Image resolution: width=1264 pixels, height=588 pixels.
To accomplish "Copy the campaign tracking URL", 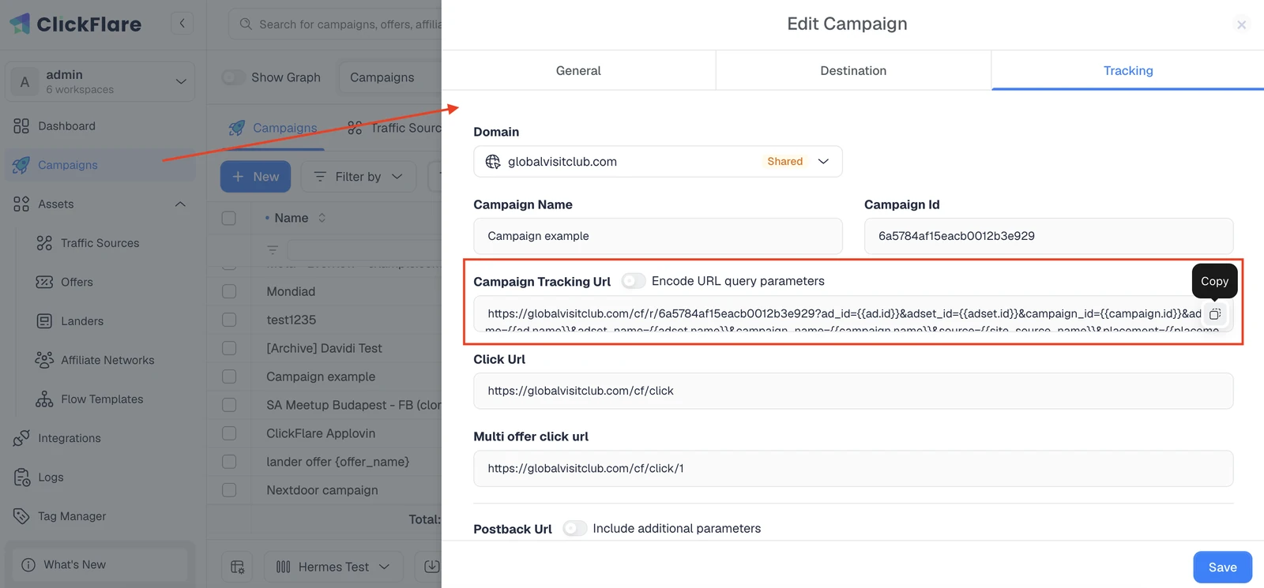I will (x=1215, y=314).
